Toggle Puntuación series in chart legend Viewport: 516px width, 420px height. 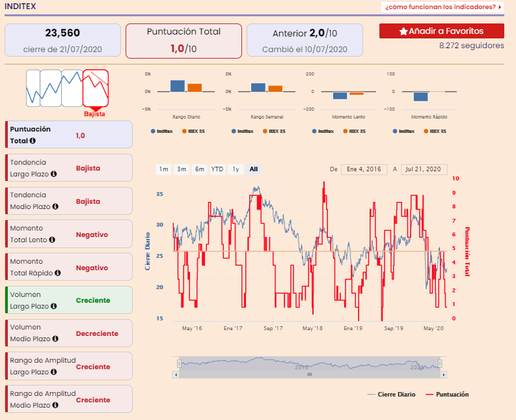(x=447, y=395)
